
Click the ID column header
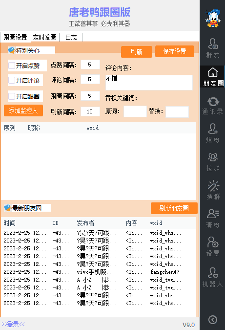(55, 223)
